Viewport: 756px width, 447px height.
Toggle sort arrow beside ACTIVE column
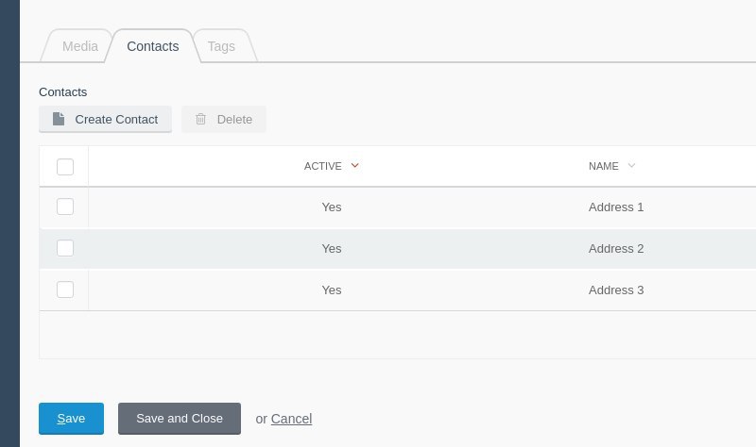pos(355,166)
